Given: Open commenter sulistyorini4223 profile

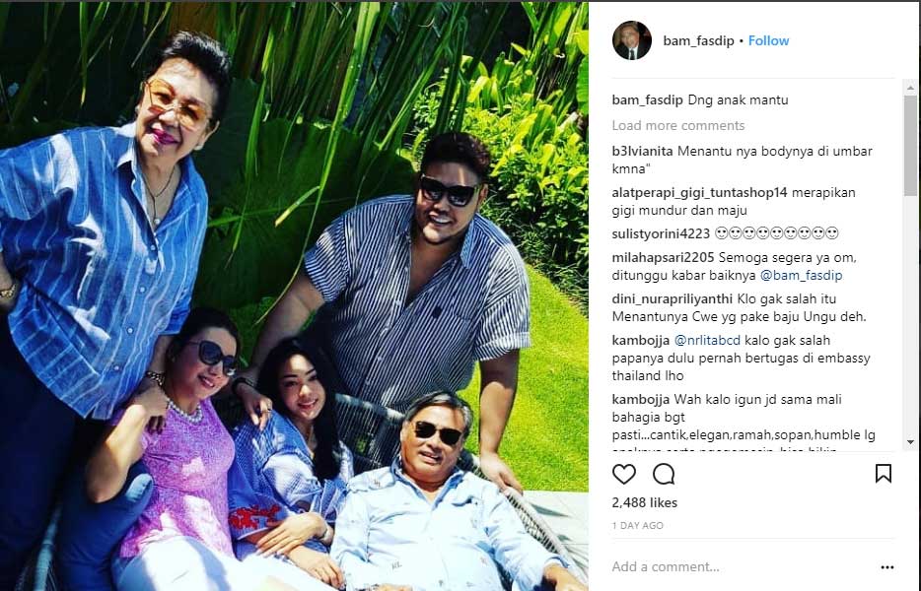Looking at the screenshot, I should [661, 233].
